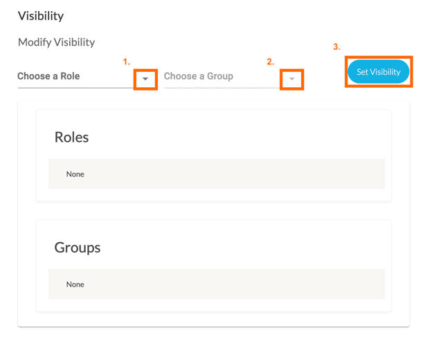Click the orange step label '2.'
This screenshot has height=341, width=425.
click(x=271, y=62)
